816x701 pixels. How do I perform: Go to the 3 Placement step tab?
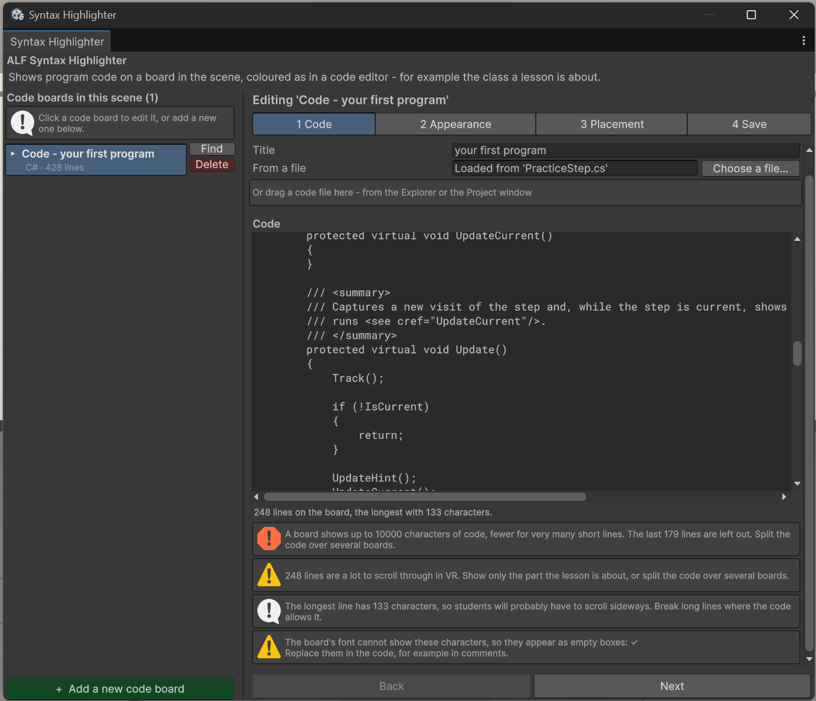[612, 124]
